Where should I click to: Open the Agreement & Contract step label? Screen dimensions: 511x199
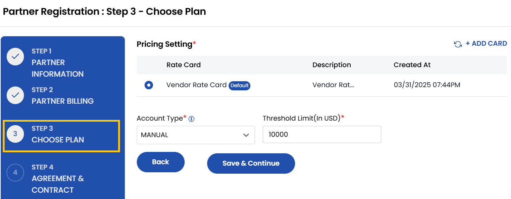pos(58,184)
